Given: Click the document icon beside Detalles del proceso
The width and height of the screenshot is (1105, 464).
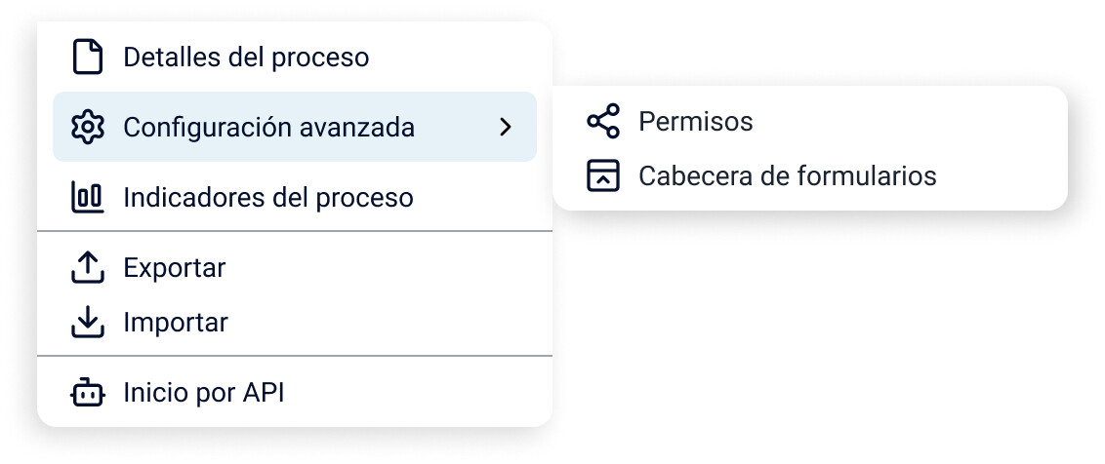Looking at the screenshot, I should (88, 57).
